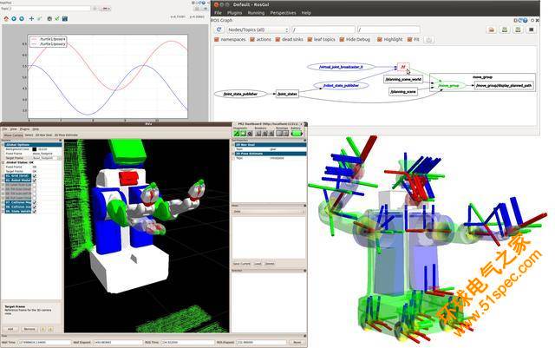The image size is (555, 348).
Task: Open the Nodes/Topics (all) dropdown
Action: pos(258,30)
